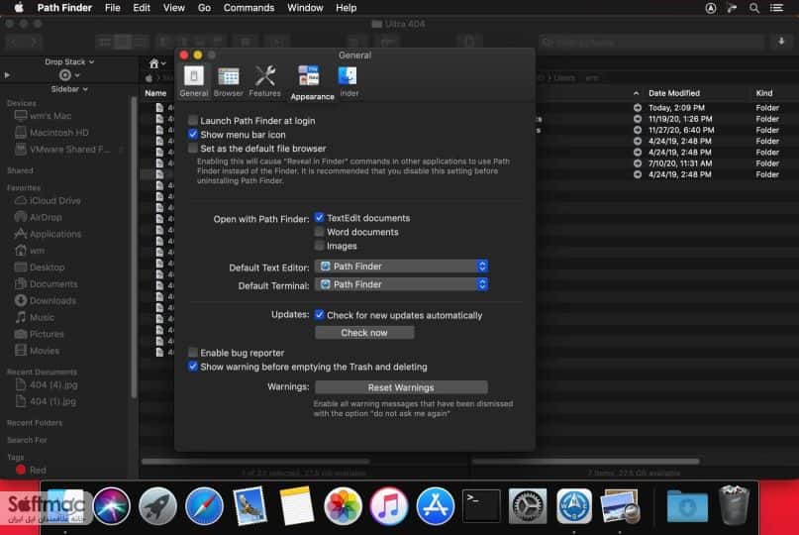Expand the Sidebar dropdown
This screenshot has width=799, height=535.
69,89
